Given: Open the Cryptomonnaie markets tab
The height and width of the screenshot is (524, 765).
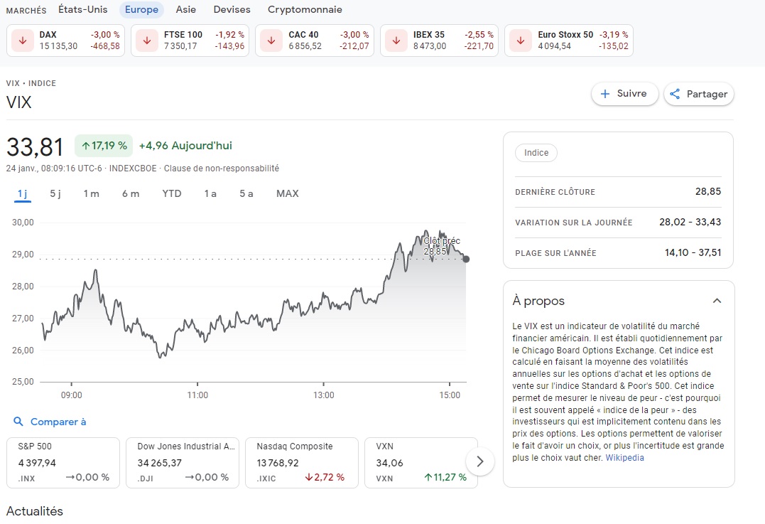Looking at the screenshot, I should [x=305, y=10].
